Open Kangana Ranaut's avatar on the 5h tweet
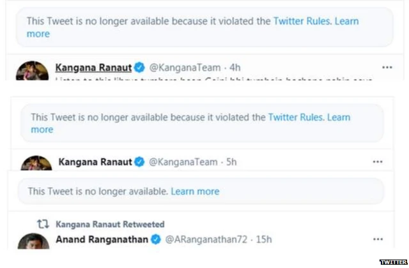409x268 pixels. pos(36,163)
